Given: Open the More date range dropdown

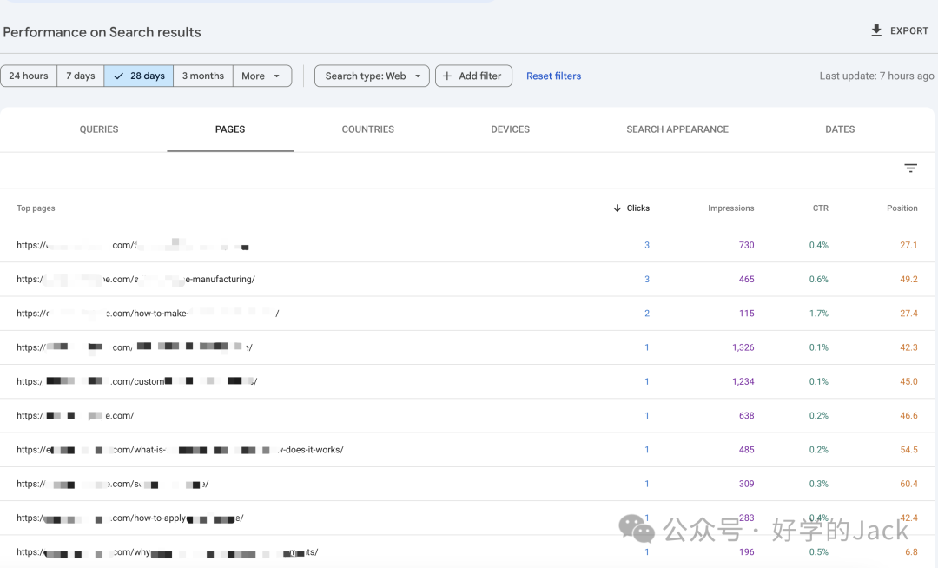Looking at the screenshot, I should 261,76.
